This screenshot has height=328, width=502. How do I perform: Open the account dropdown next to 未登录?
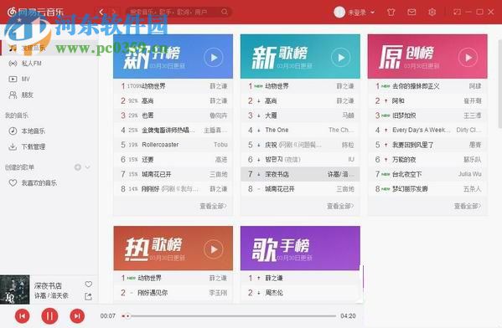(373, 13)
